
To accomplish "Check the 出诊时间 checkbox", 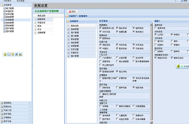I will [134, 58].
